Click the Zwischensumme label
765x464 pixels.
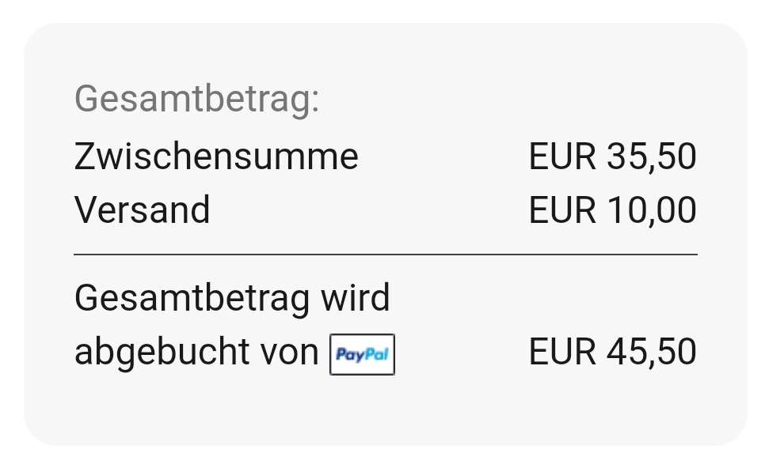(216, 157)
